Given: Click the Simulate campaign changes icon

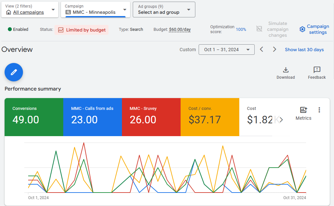Looking at the screenshot, I should [x=259, y=29].
